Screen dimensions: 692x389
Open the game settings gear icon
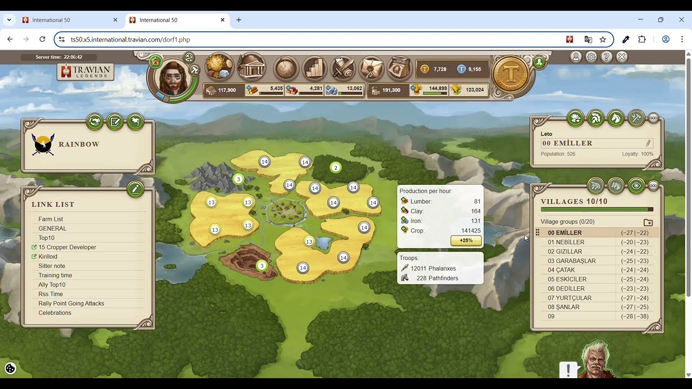[x=591, y=57]
